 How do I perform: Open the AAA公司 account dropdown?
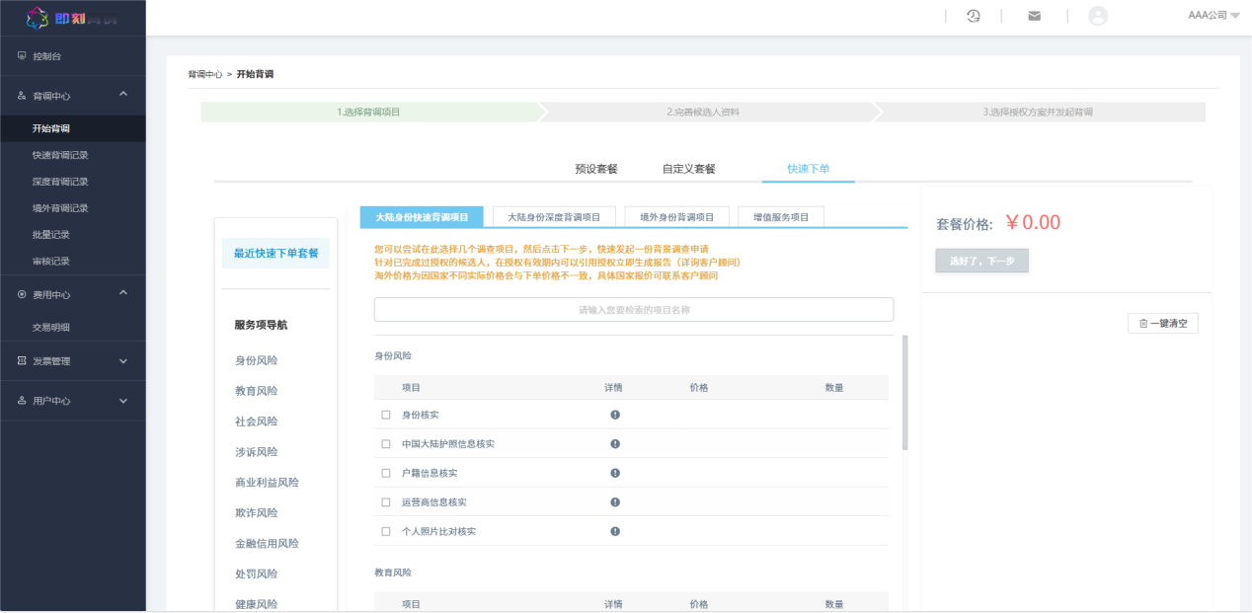[x=1213, y=16]
